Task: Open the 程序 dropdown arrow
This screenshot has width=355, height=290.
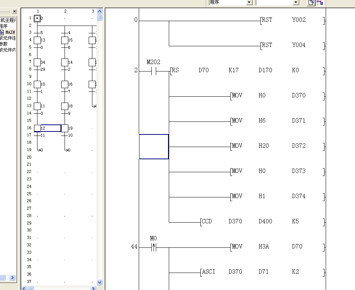Action: coord(249,3)
